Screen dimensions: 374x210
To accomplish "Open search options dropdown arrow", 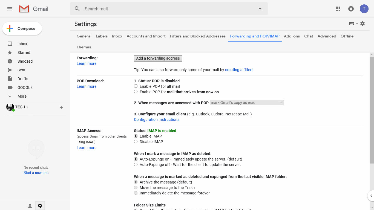I will point(260,9).
